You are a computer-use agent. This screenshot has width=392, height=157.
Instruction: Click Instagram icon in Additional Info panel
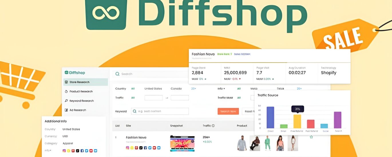coord(64,150)
